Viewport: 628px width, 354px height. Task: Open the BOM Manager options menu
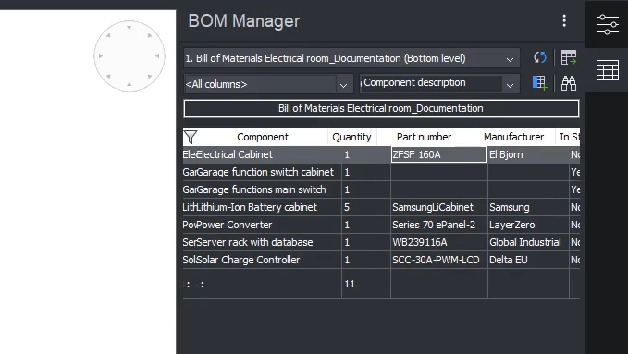(564, 21)
